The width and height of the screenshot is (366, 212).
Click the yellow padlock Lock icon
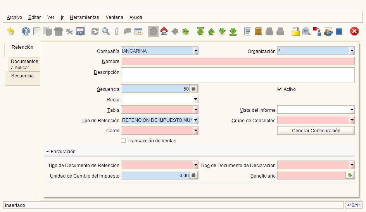[295, 31]
